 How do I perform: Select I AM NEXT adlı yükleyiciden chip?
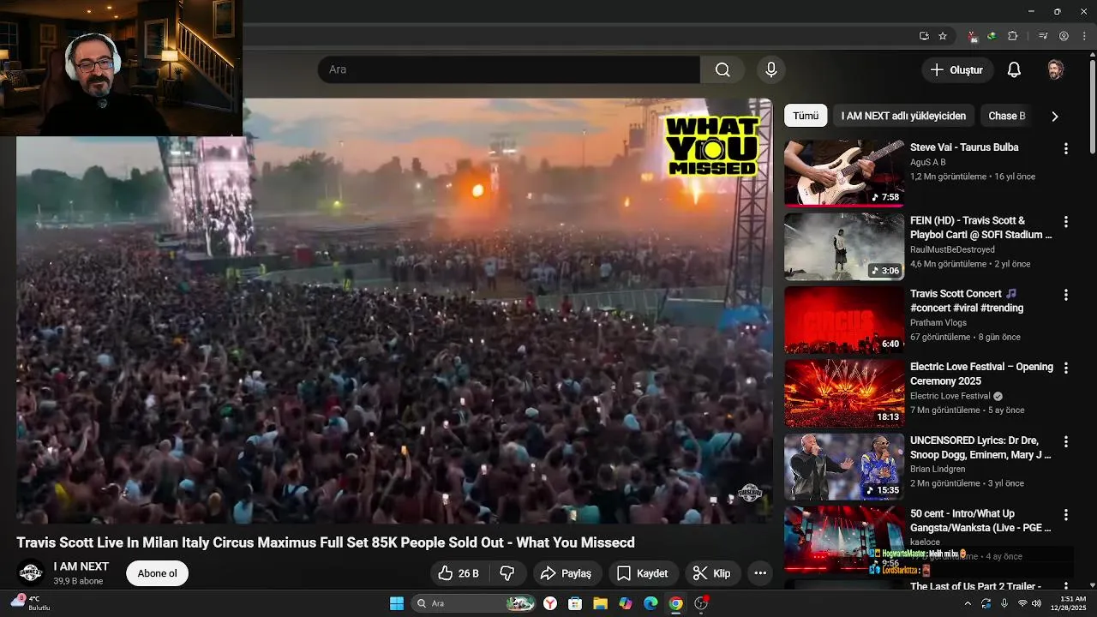(x=903, y=116)
